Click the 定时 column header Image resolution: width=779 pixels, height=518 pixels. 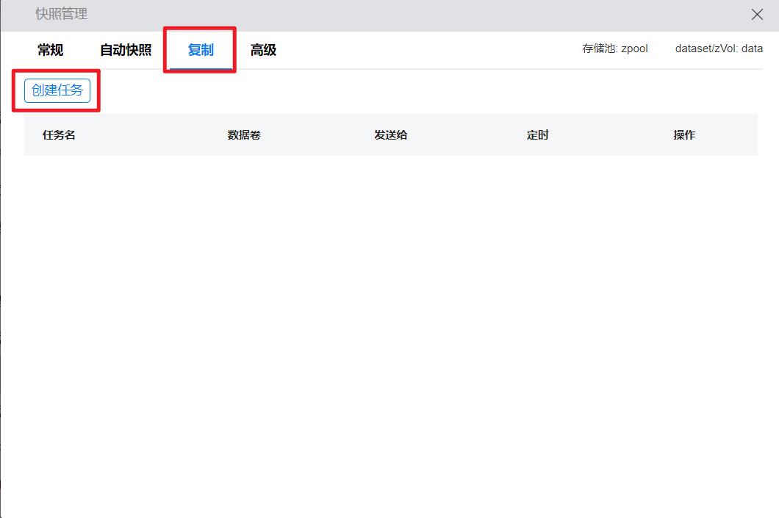pyautogui.click(x=537, y=135)
